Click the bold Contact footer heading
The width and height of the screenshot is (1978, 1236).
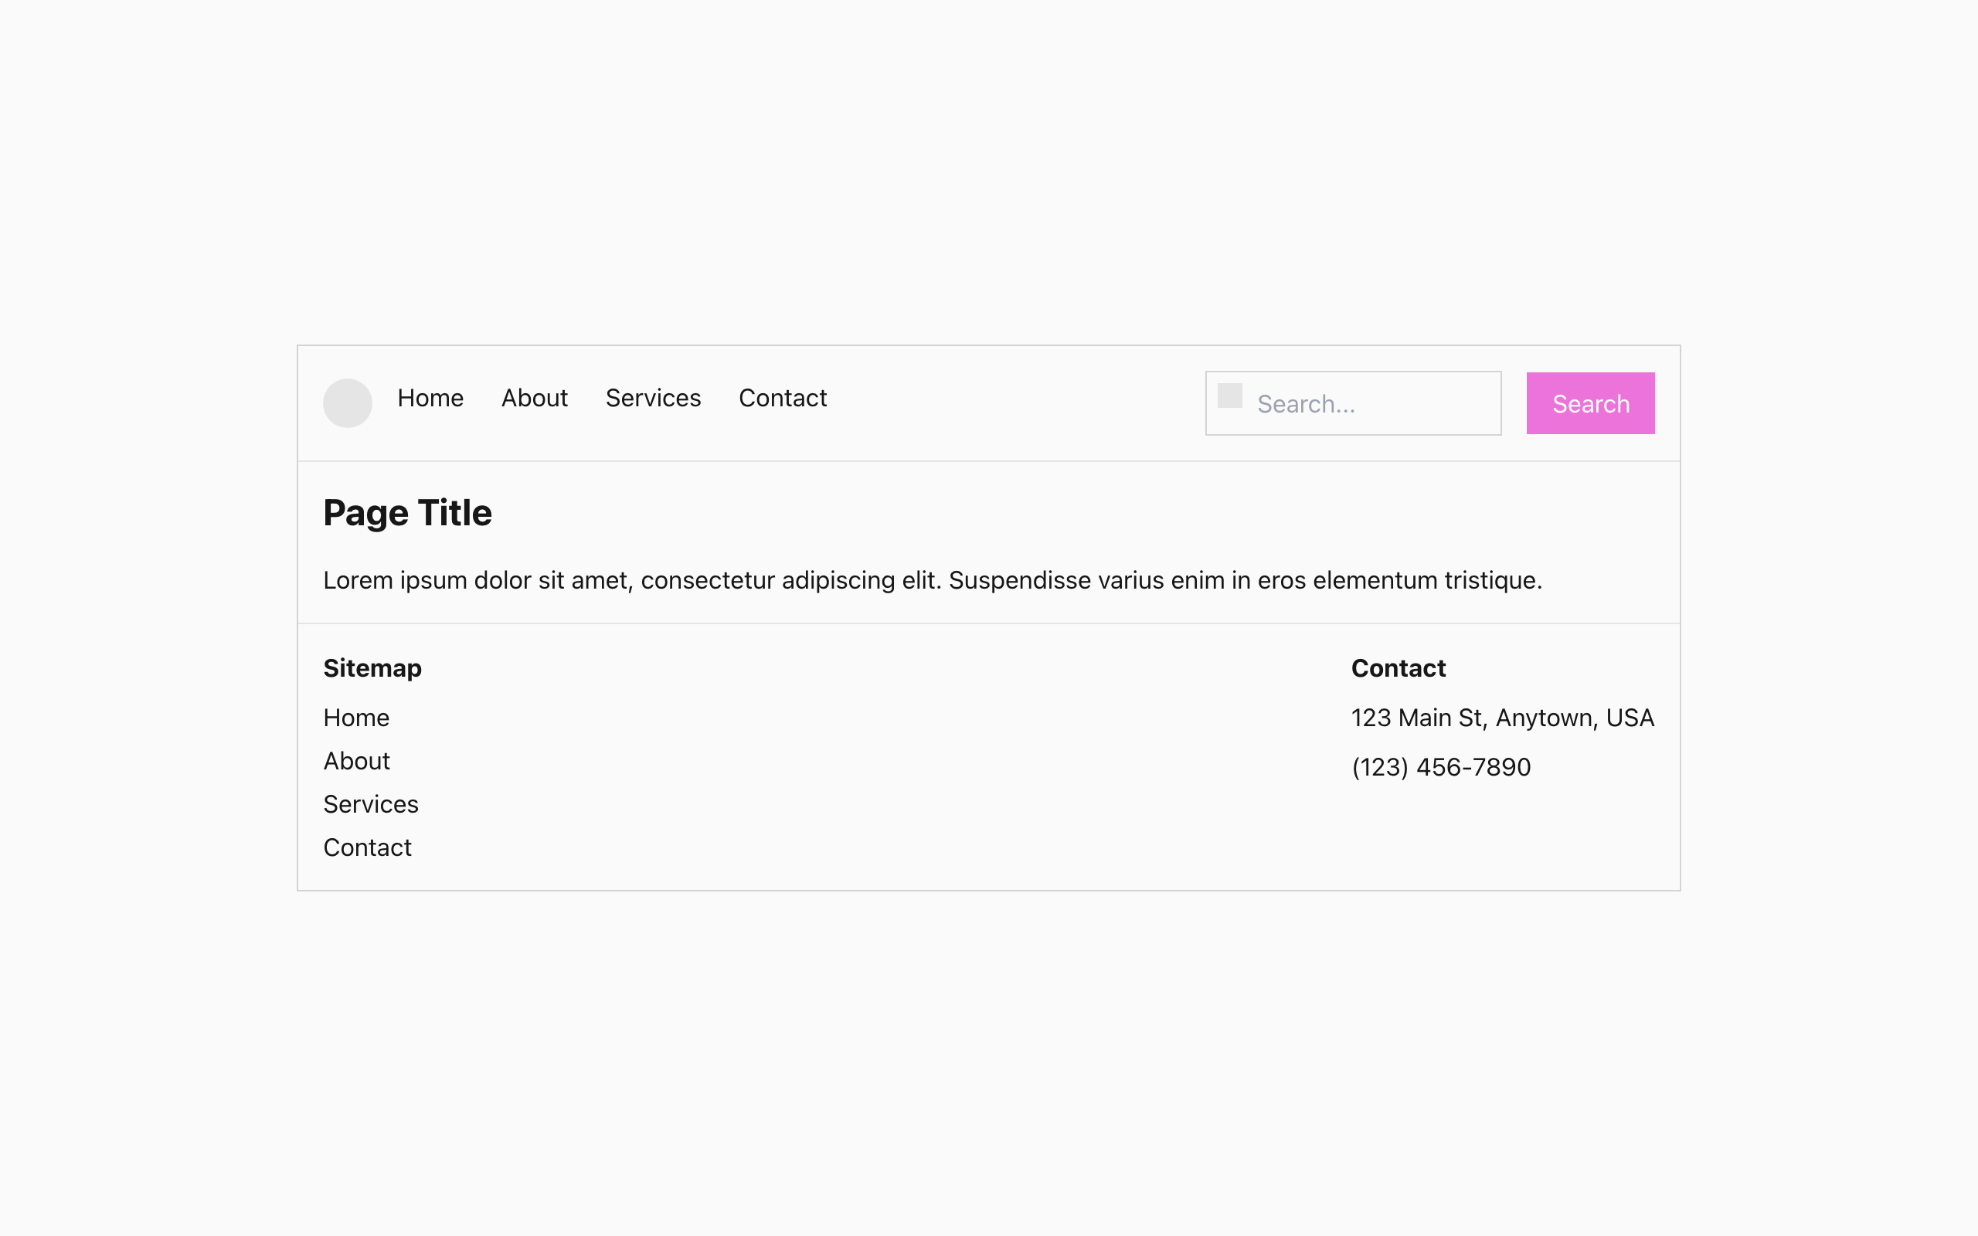[x=1399, y=669]
